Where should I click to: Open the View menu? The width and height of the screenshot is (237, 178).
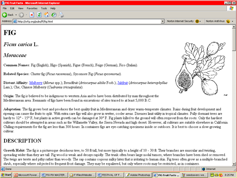coord(21,8)
